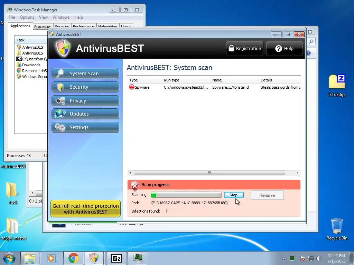Click the infections found count
This screenshot has height=265, width=354.
pos(167,211)
